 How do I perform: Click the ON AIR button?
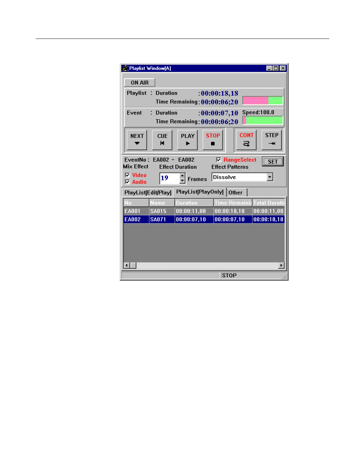(x=140, y=83)
